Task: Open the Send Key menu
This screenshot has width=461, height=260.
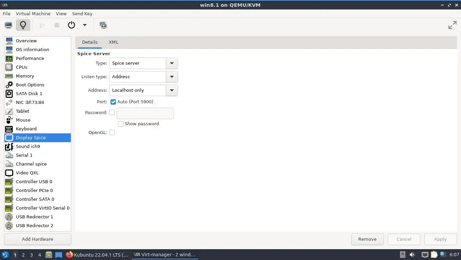Action: pyautogui.click(x=82, y=14)
